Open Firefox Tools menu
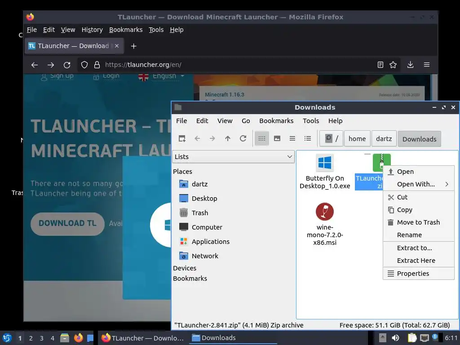 [156, 30]
